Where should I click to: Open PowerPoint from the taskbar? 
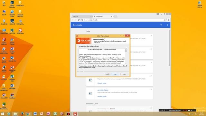click(42, 114)
